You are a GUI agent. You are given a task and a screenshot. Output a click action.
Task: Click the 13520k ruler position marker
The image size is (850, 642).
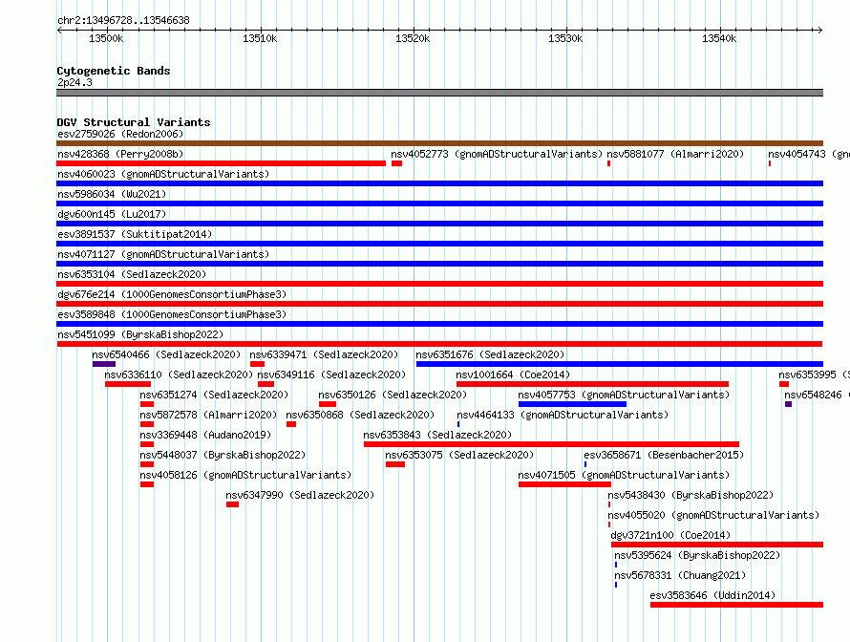tap(413, 38)
